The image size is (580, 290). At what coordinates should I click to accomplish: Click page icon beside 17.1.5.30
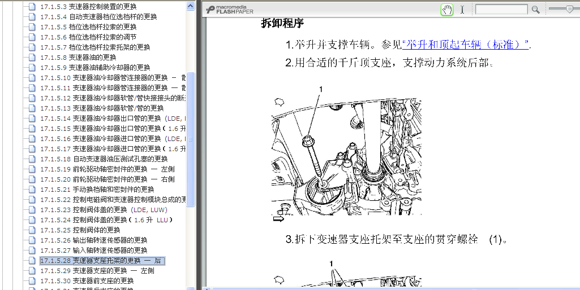click(x=32, y=281)
